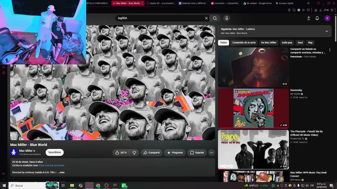Open more actions menu for the video
337x189 pixels.
(x=211, y=153)
